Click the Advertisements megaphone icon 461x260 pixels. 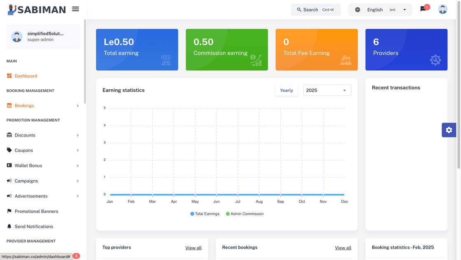point(9,196)
